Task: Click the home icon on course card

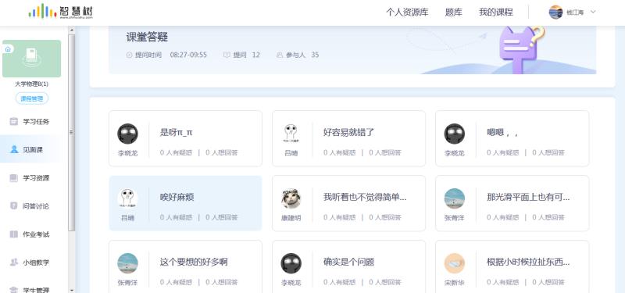Action: 8,49
